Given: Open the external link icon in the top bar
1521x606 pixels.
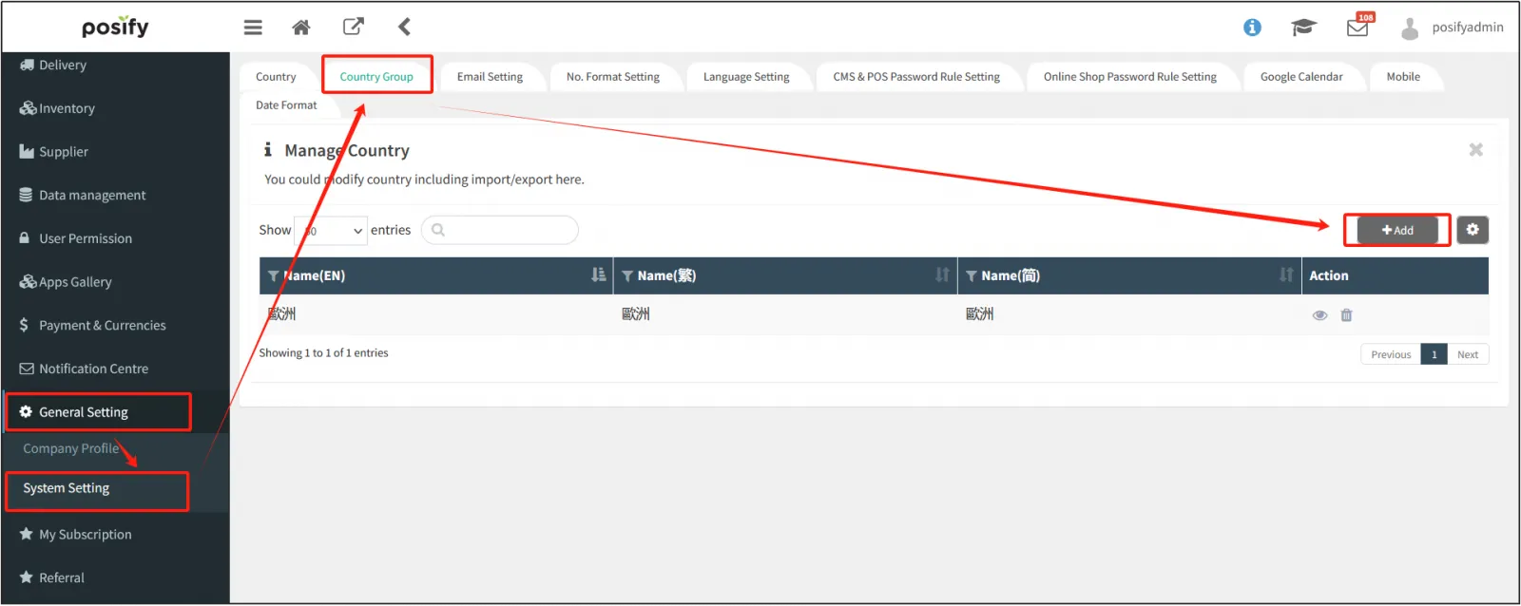Looking at the screenshot, I should click(353, 27).
